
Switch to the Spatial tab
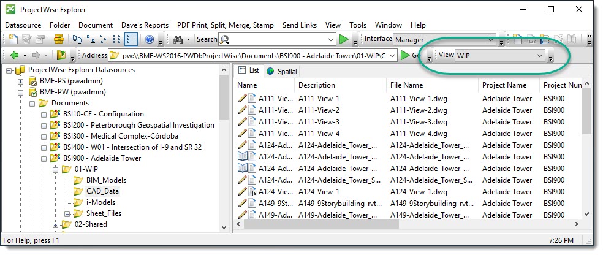281,72
